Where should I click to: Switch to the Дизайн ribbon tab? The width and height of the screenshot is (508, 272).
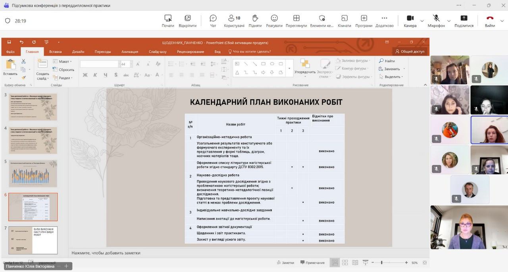point(78,52)
